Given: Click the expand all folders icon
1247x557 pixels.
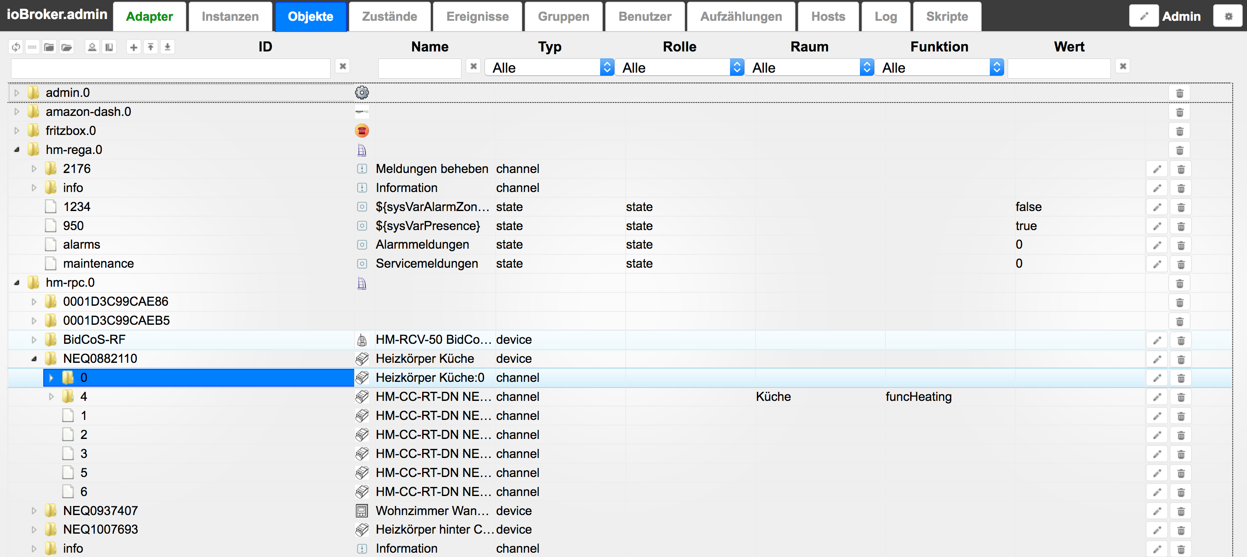Looking at the screenshot, I should [x=66, y=47].
